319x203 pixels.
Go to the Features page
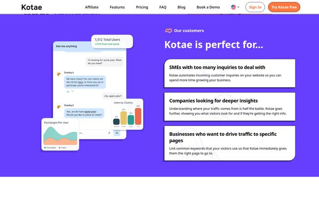point(117,7)
